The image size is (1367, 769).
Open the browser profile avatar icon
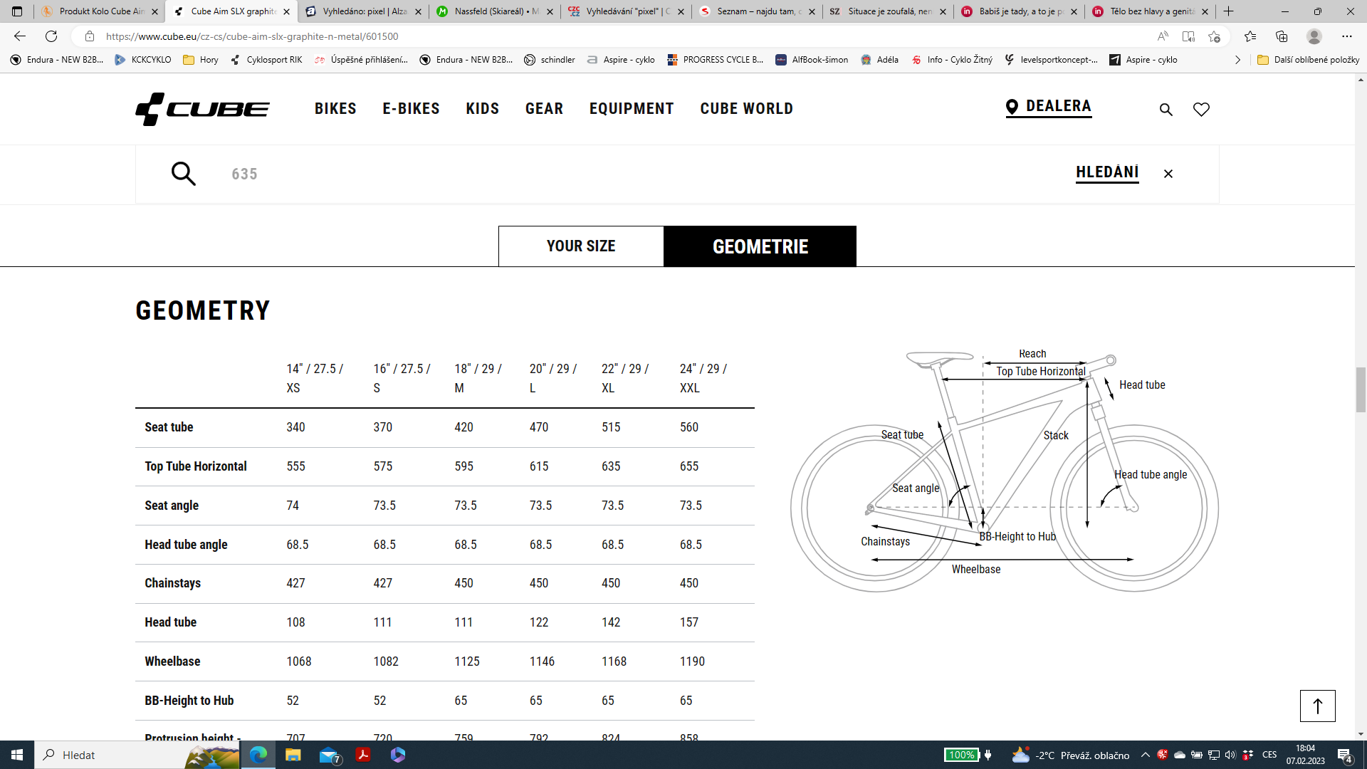1314,36
